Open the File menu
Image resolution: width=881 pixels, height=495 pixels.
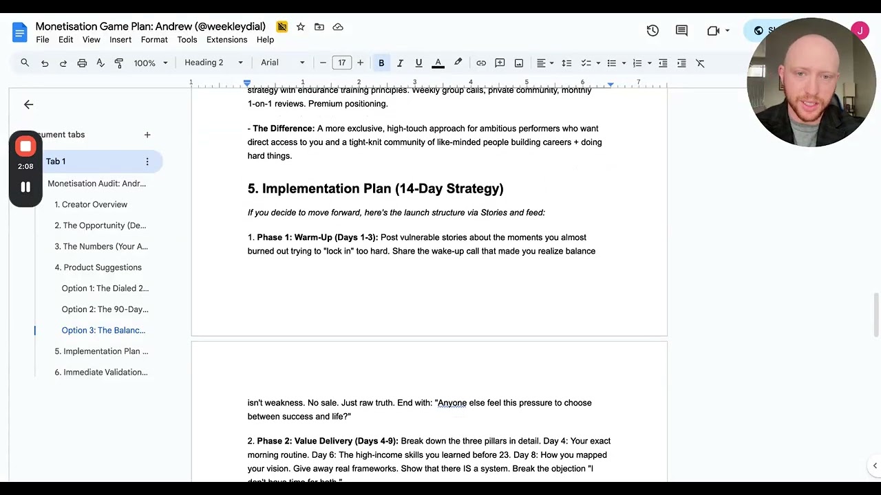point(43,40)
